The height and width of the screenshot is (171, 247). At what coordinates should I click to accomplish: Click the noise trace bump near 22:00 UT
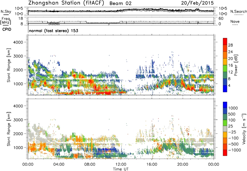[197, 10]
